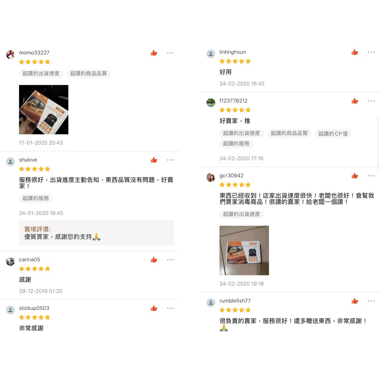Open more options for lintinghsun's review
Image resolution: width=380 pixels, height=380 pixels.
point(371,52)
